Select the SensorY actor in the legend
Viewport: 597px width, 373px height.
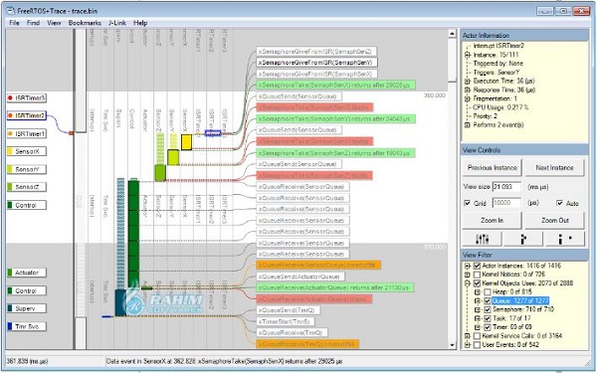click(27, 169)
